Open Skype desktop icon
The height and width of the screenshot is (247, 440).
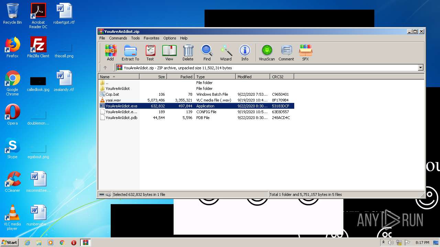(12, 148)
